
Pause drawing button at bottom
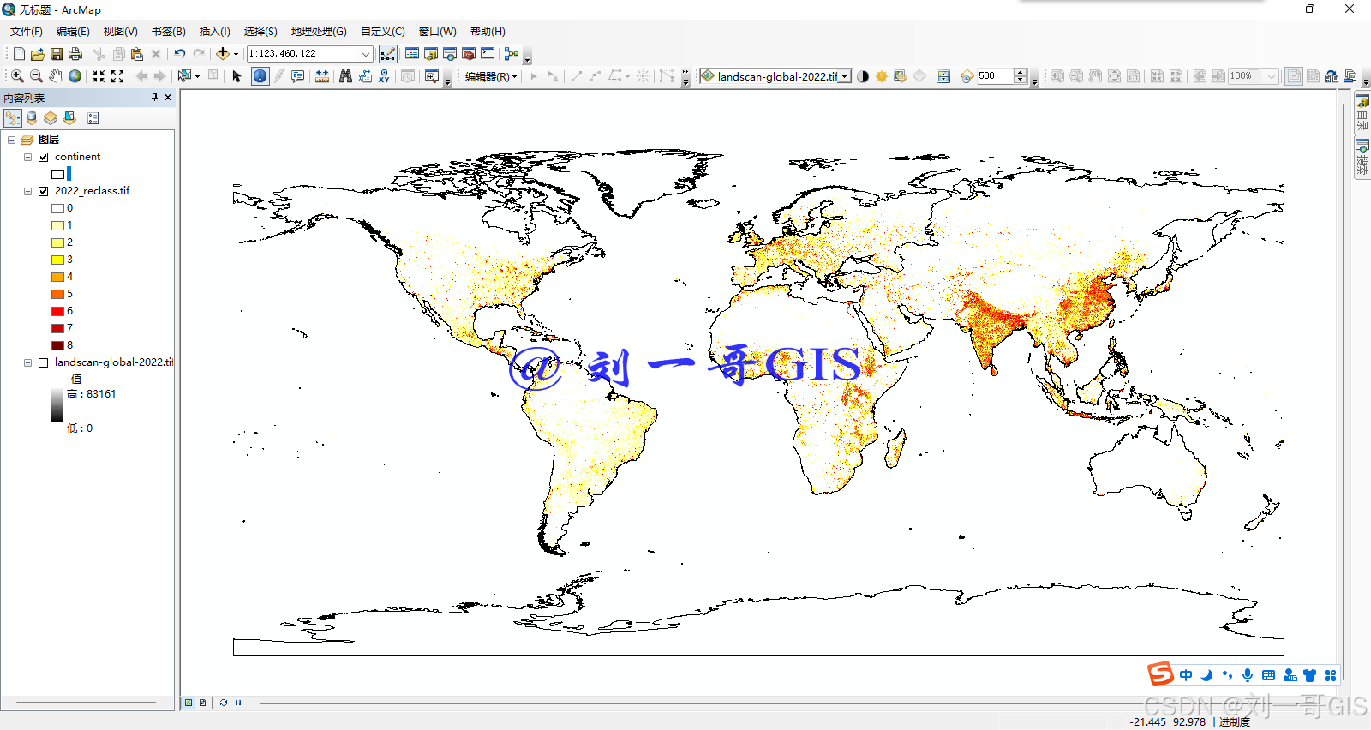click(238, 703)
